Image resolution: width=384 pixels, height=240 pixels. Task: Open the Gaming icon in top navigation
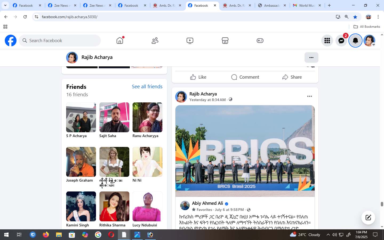pyautogui.click(x=260, y=41)
